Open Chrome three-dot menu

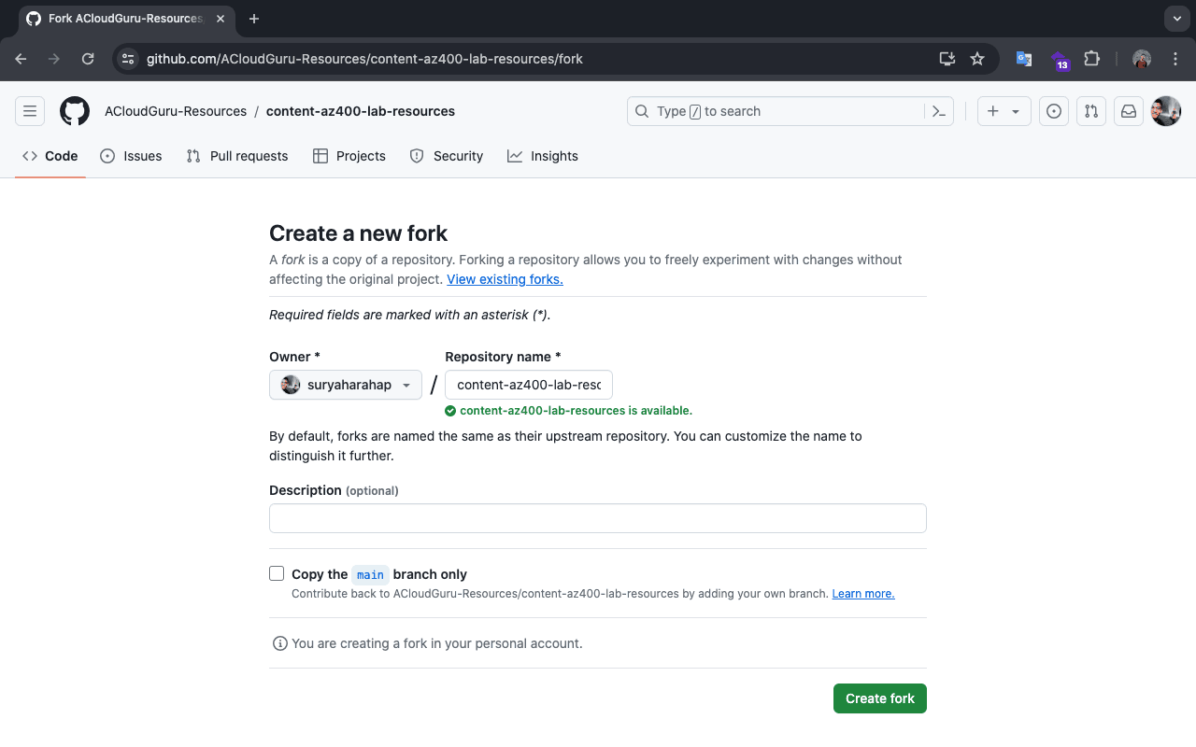tap(1175, 59)
